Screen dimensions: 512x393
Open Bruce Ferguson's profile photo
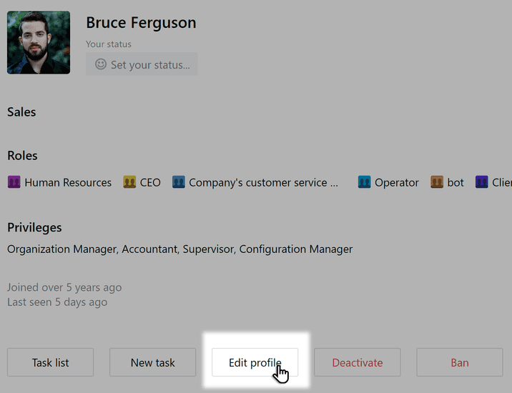tap(39, 42)
